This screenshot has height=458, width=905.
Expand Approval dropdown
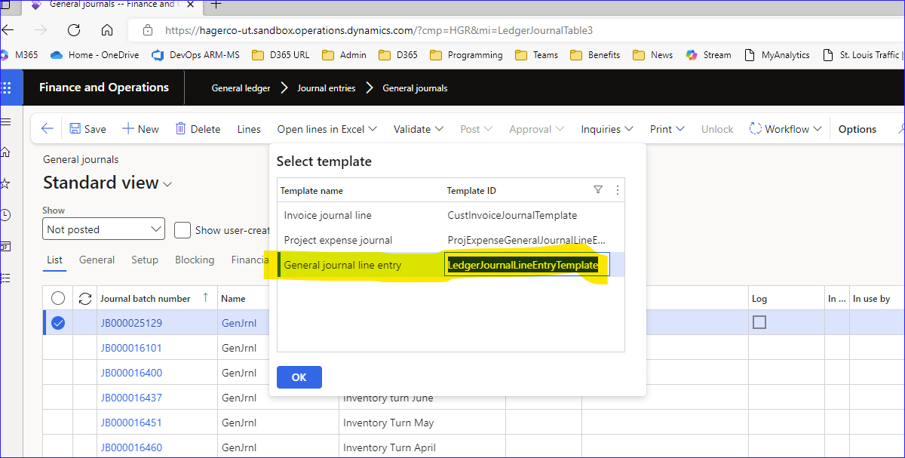(538, 129)
